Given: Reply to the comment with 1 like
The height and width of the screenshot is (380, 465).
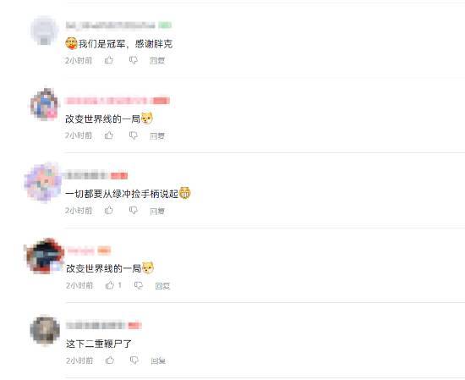Looking at the screenshot, I should (162, 286).
